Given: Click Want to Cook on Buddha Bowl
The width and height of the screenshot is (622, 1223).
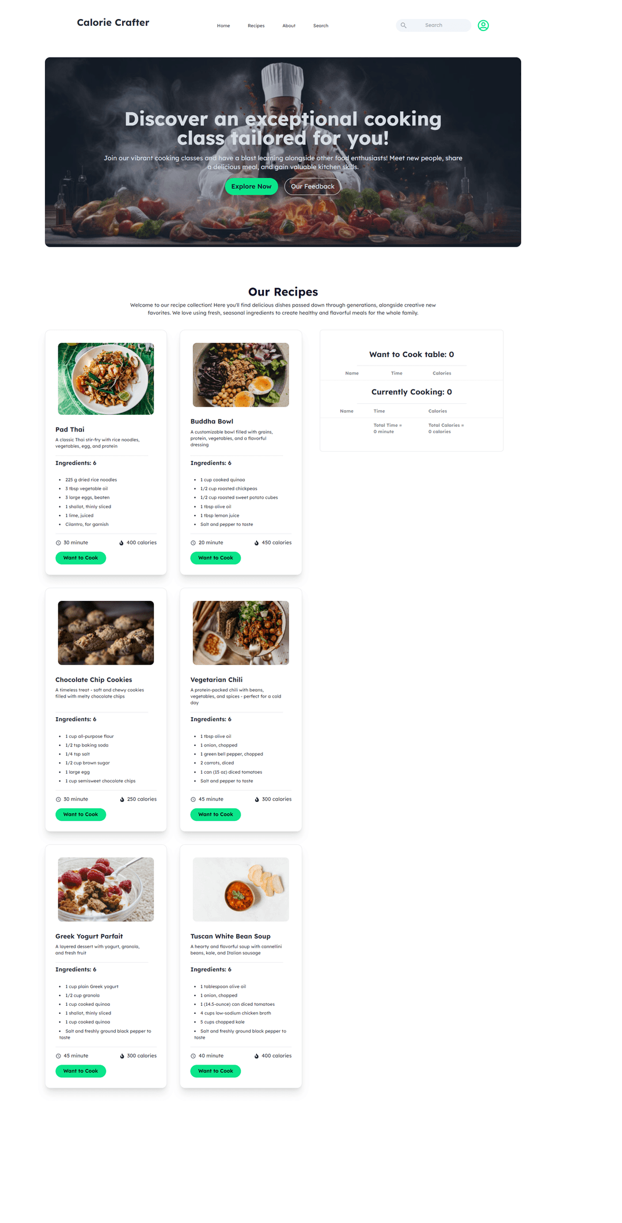Looking at the screenshot, I should coord(215,558).
